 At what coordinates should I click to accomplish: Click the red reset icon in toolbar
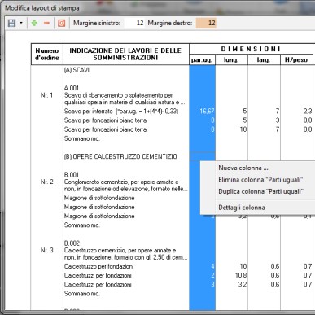click(62, 23)
